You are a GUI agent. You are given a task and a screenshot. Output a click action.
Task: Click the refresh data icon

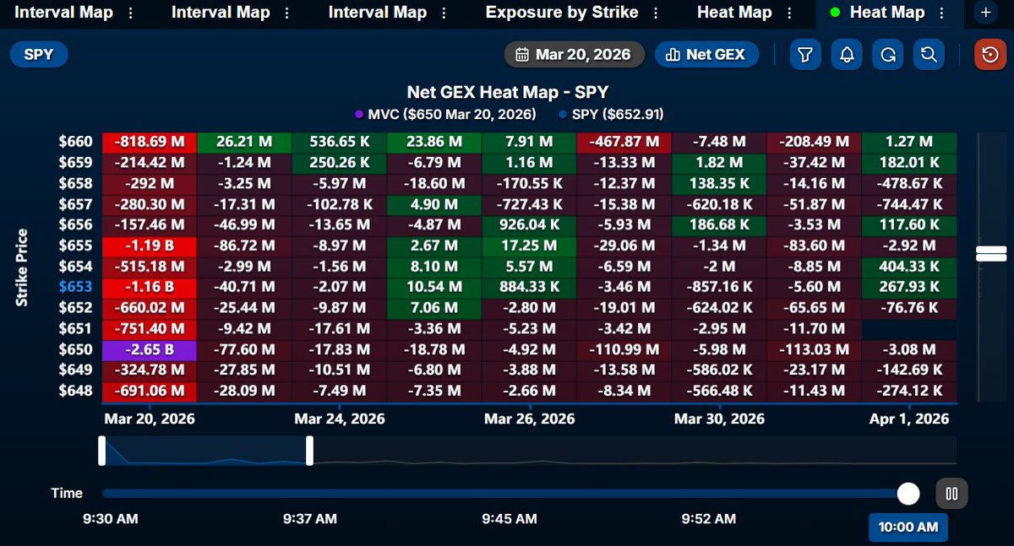(x=887, y=55)
